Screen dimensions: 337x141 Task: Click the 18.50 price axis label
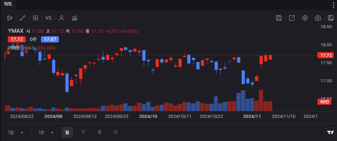click(x=326, y=27)
